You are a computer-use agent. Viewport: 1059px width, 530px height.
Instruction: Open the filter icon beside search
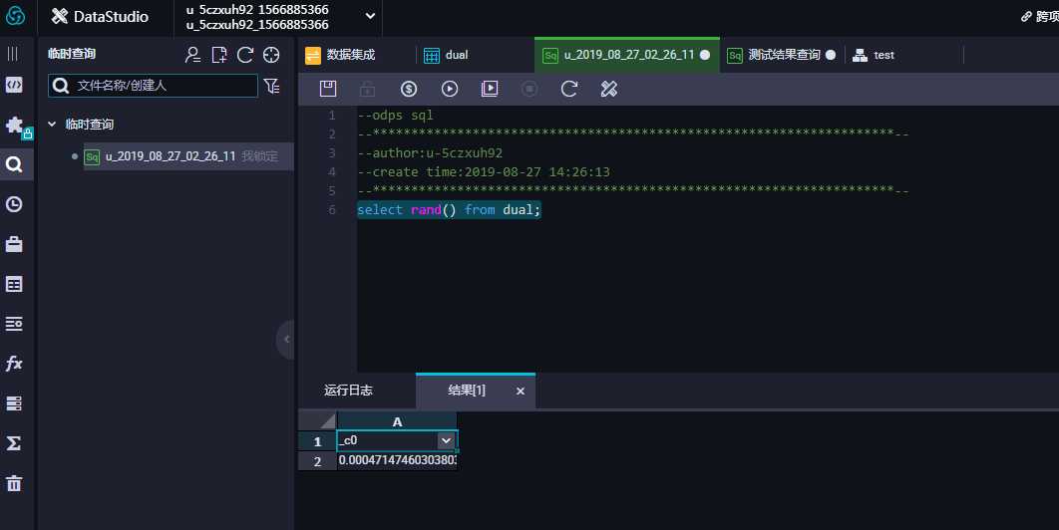(272, 86)
